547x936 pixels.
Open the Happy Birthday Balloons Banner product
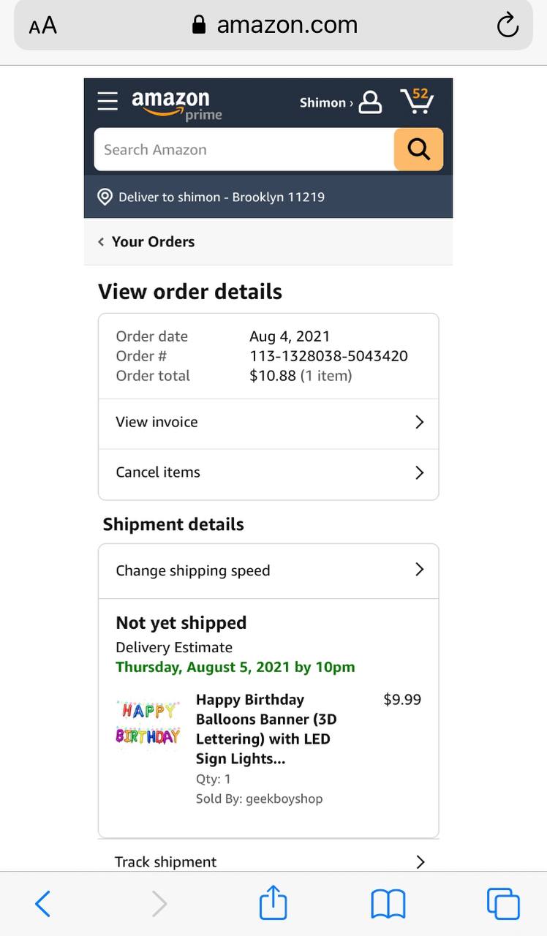pyautogui.click(x=263, y=728)
